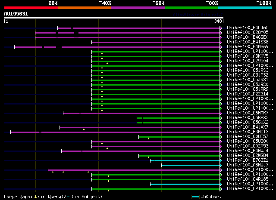
Task: Open hit UniRef100_A8NWJ7
Action: [248, 165]
